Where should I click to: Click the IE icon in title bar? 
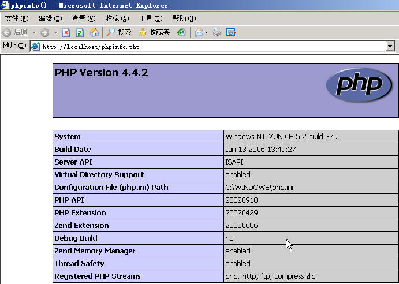pyautogui.click(x=5, y=5)
